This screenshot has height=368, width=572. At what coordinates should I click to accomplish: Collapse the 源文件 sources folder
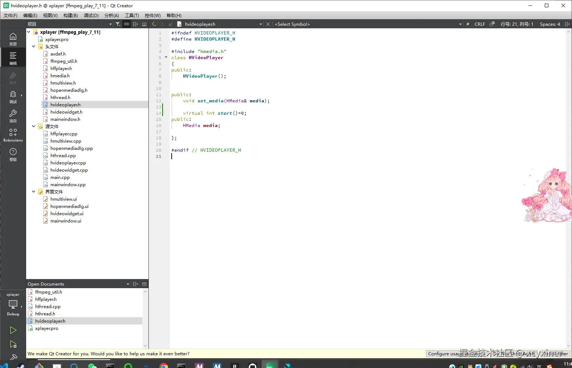34,126
